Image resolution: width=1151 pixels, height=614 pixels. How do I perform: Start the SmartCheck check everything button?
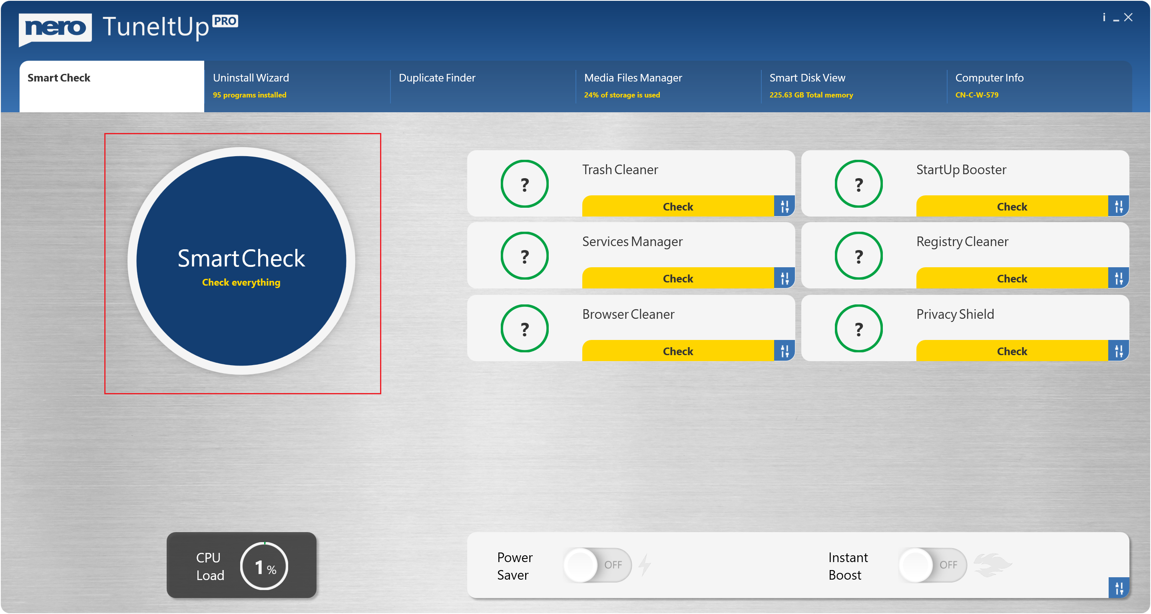point(241,261)
